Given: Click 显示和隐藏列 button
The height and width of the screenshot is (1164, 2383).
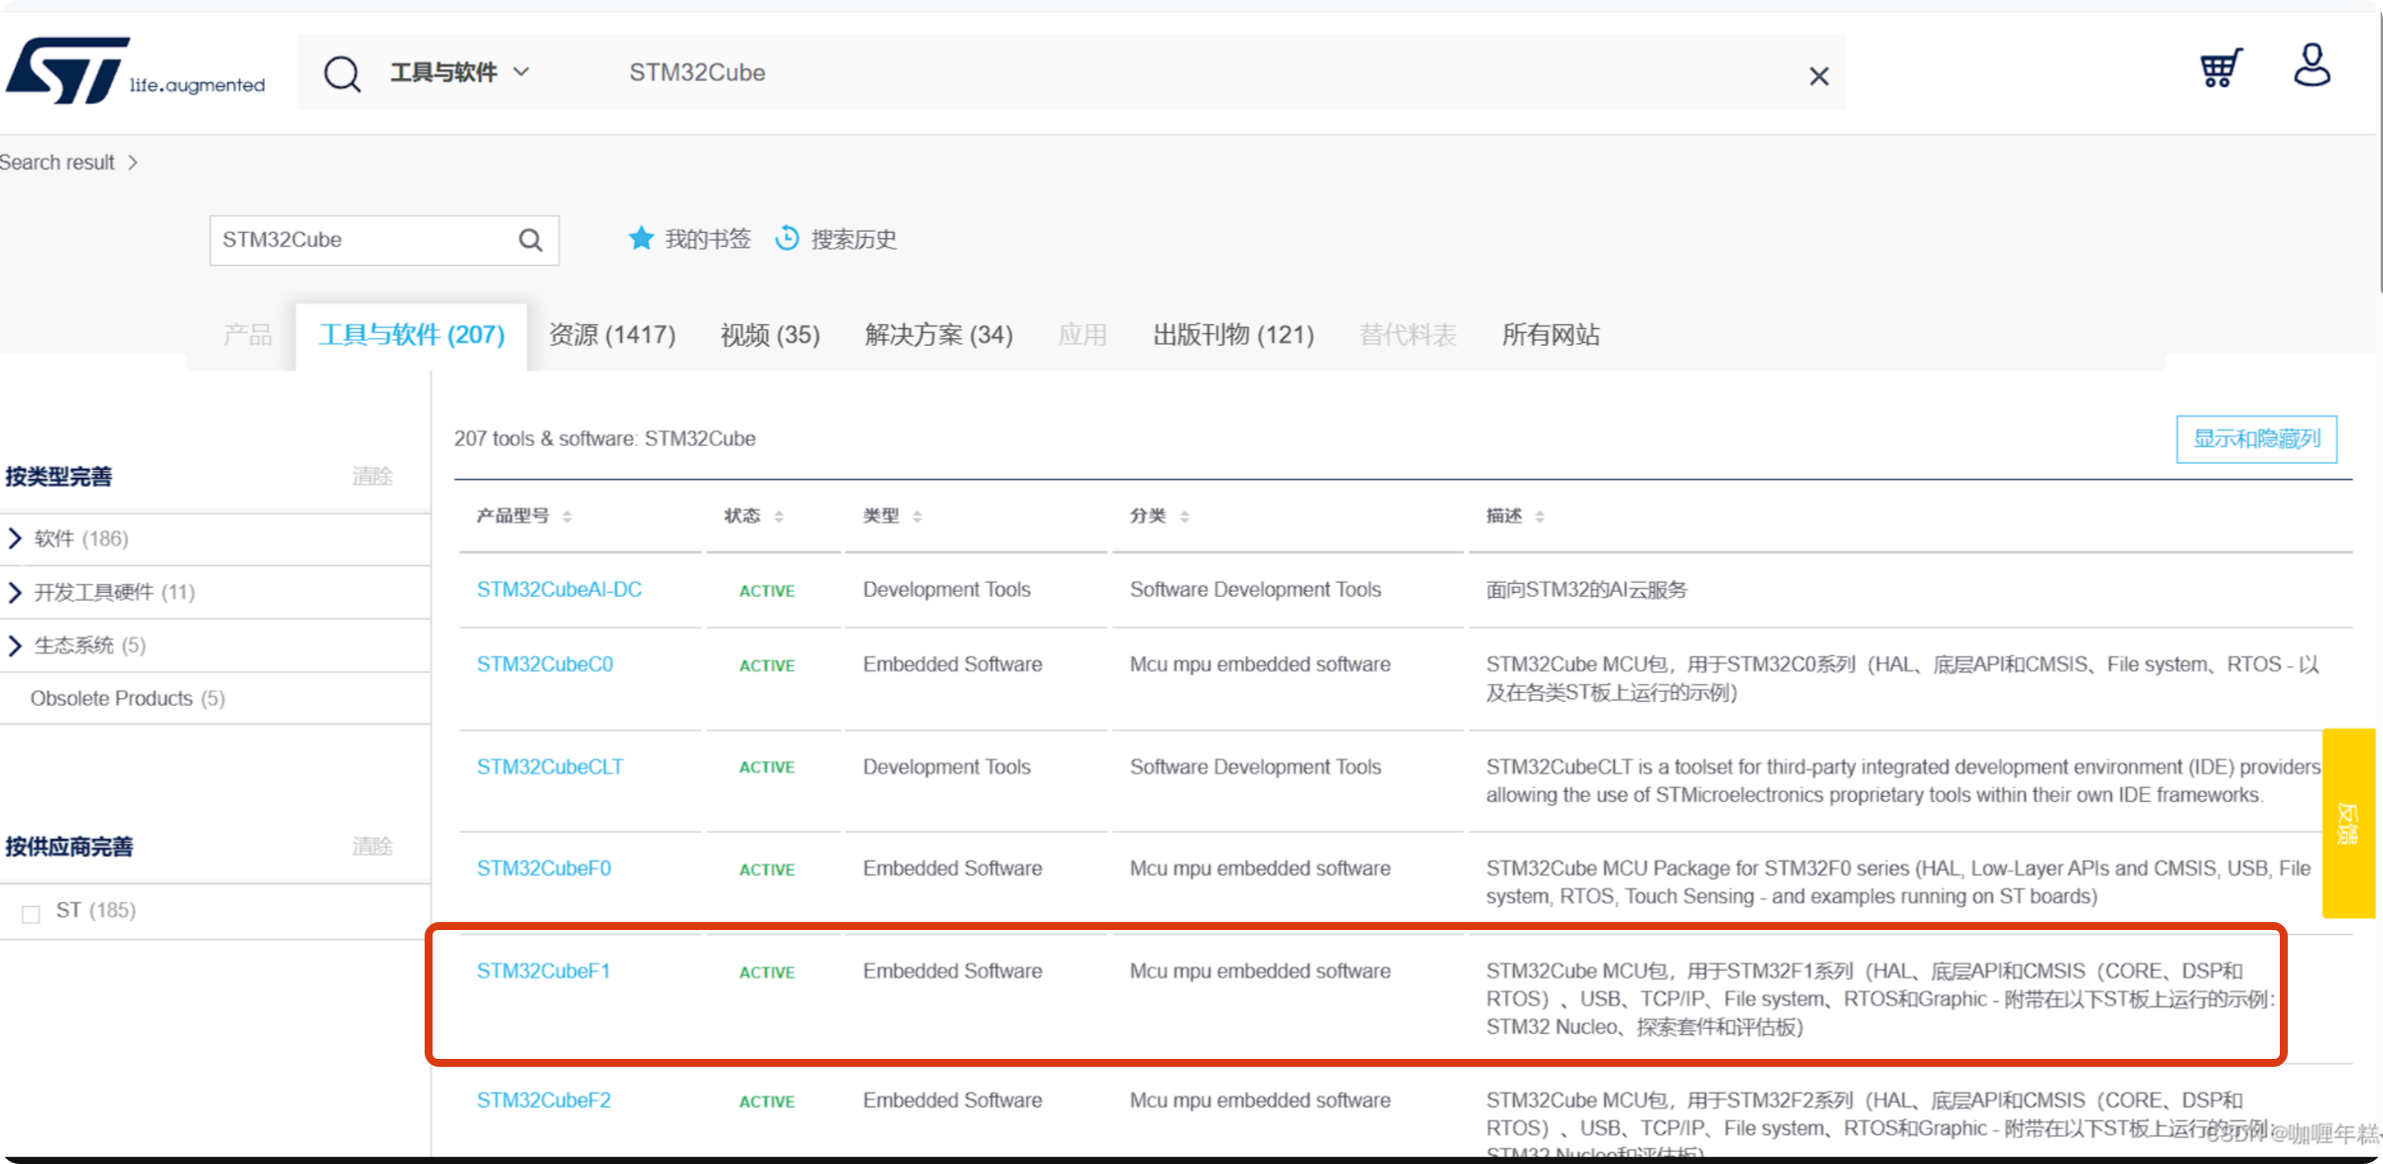Looking at the screenshot, I should point(2256,438).
